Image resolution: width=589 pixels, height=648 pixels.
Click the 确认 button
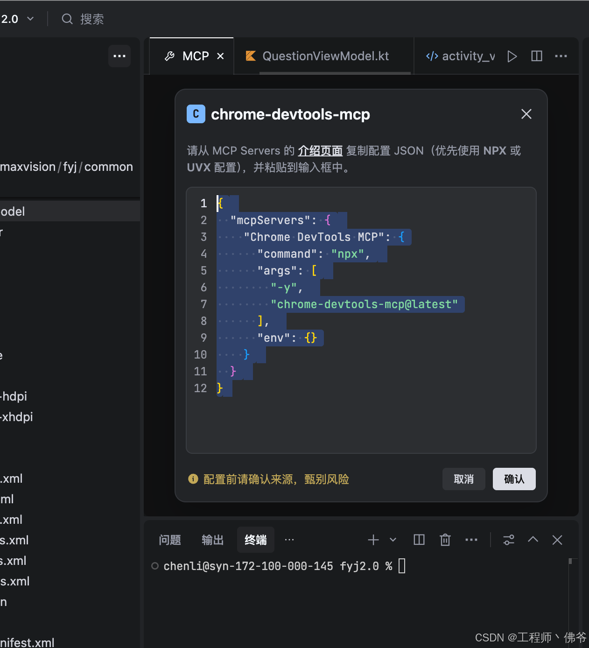tap(514, 479)
